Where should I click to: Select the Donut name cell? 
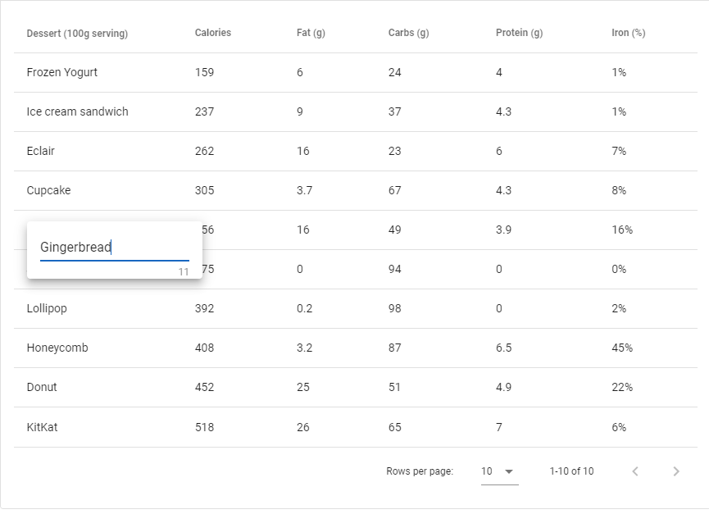[42, 387]
